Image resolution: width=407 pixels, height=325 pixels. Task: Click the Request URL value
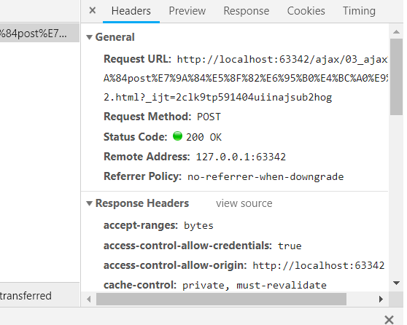[246, 78]
